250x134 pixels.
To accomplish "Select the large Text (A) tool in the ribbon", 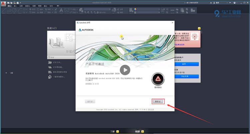I will click(61, 10).
